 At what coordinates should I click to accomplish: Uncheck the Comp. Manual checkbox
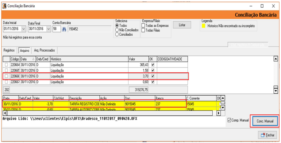[x=229, y=120]
